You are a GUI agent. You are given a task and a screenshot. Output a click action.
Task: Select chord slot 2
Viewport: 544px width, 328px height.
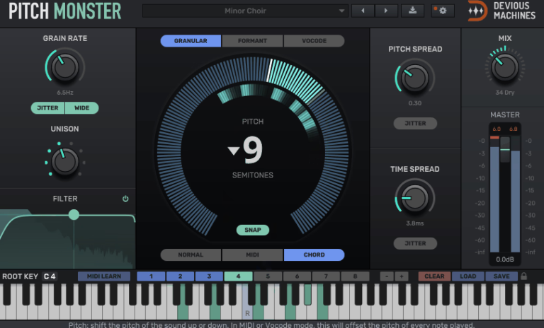tap(180, 276)
